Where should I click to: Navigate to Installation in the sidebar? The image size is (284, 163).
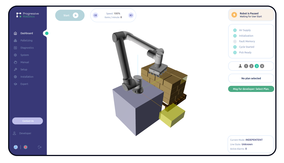27,77
